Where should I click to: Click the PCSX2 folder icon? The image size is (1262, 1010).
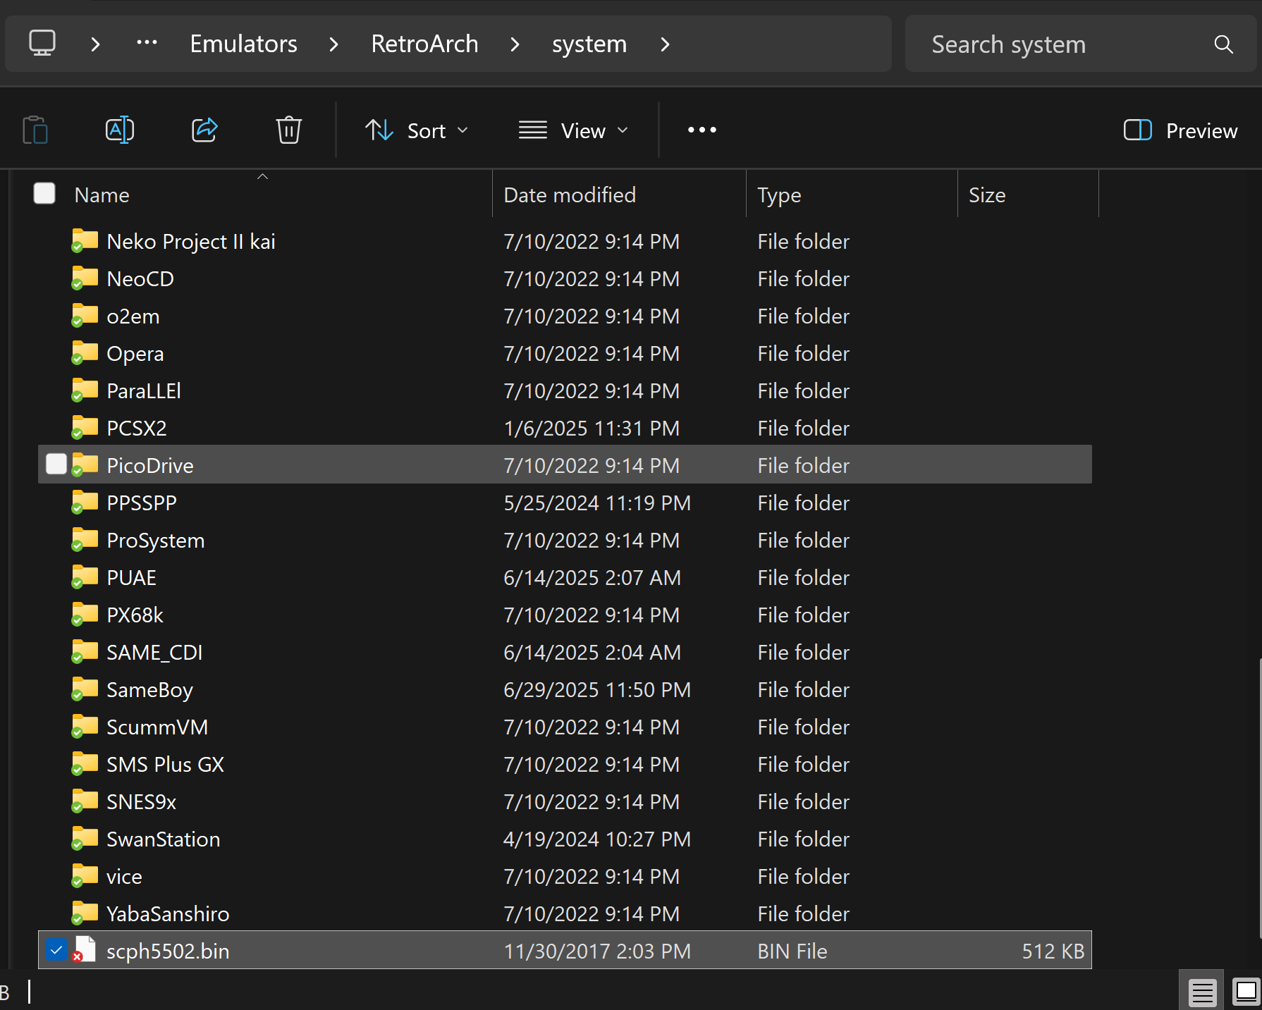pyautogui.click(x=85, y=427)
